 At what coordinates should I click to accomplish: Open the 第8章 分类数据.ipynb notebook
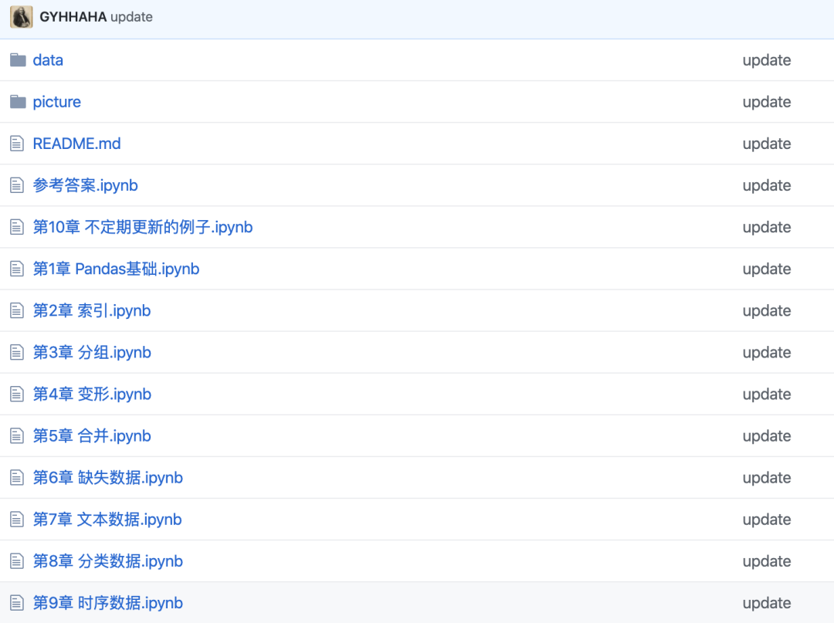[x=107, y=560]
